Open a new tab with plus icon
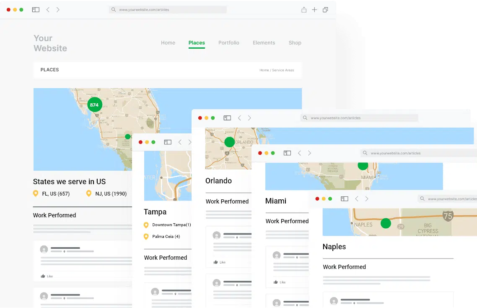The image size is (477, 308). (314, 10)
